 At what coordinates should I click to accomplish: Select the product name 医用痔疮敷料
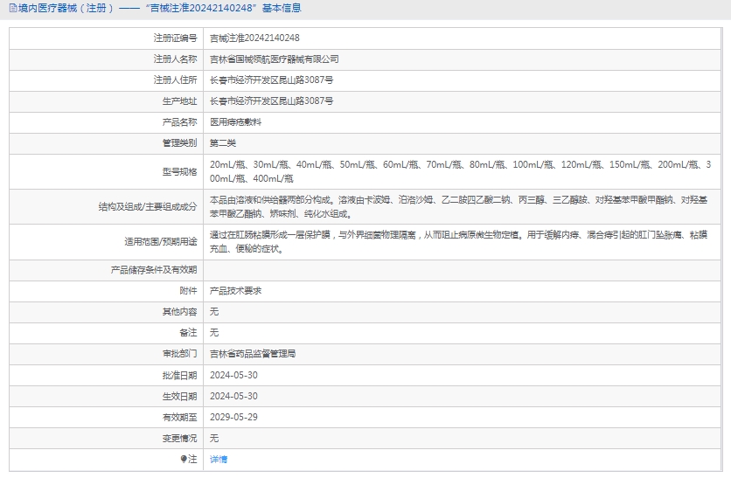coord(235,122)
